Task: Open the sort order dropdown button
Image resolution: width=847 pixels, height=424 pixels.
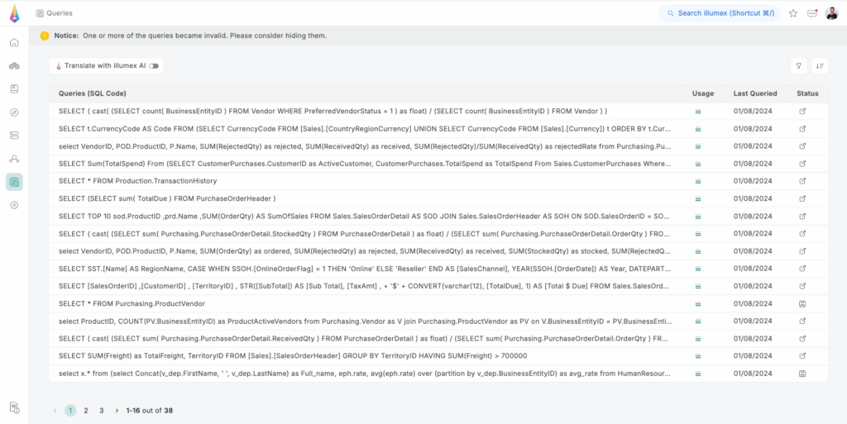Action: point(820,66)
